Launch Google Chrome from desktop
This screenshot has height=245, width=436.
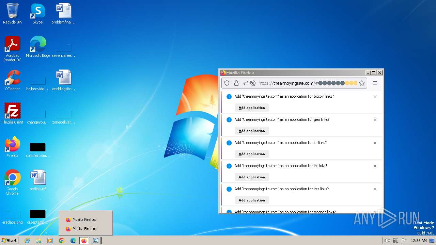[12, 182]
